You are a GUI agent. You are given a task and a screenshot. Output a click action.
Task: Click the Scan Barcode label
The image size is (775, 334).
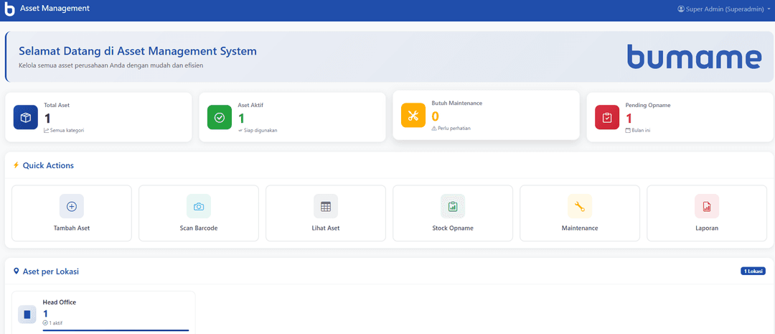tap(199, 228)
